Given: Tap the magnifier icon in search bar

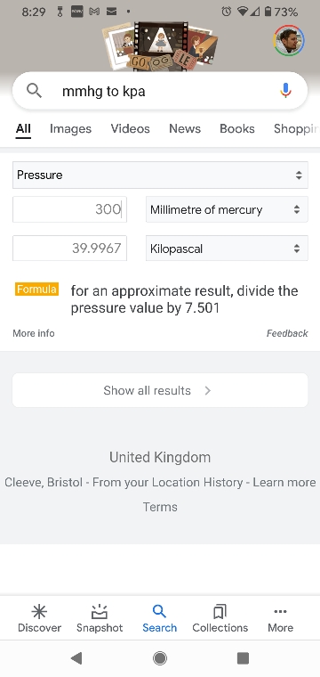Looking at the screenshot, I should 34,91.
